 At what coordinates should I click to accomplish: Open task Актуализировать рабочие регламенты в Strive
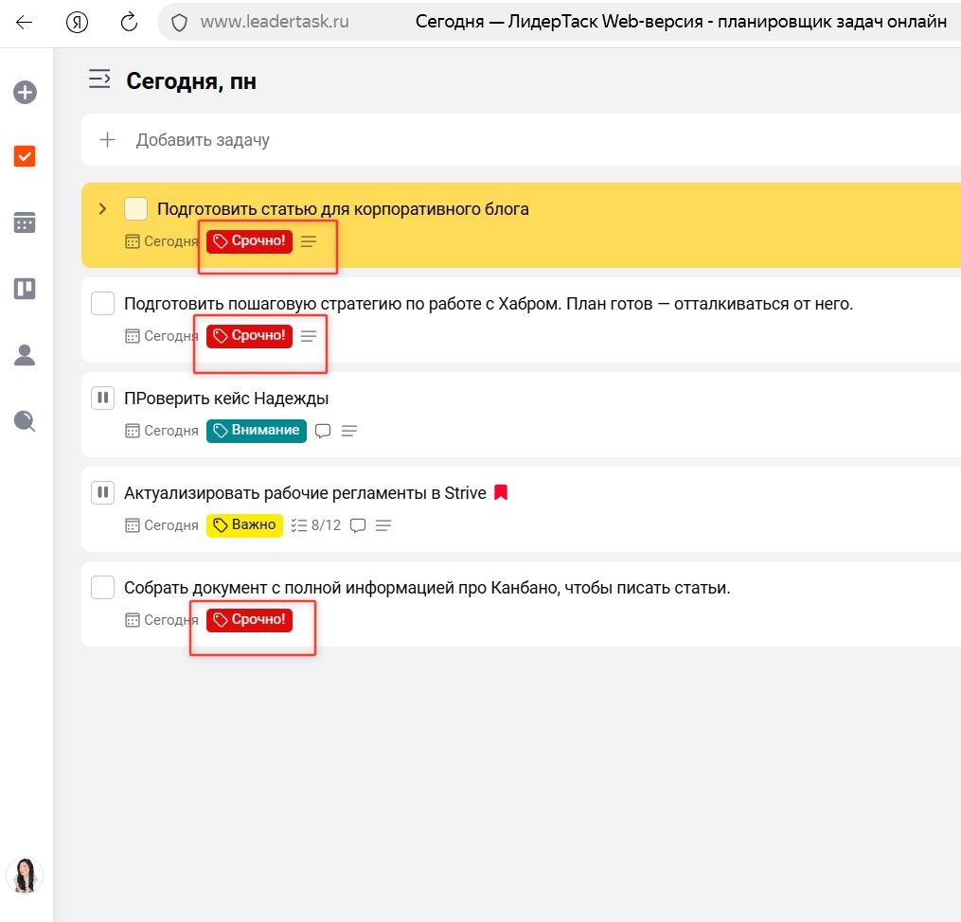pos(305,492)
